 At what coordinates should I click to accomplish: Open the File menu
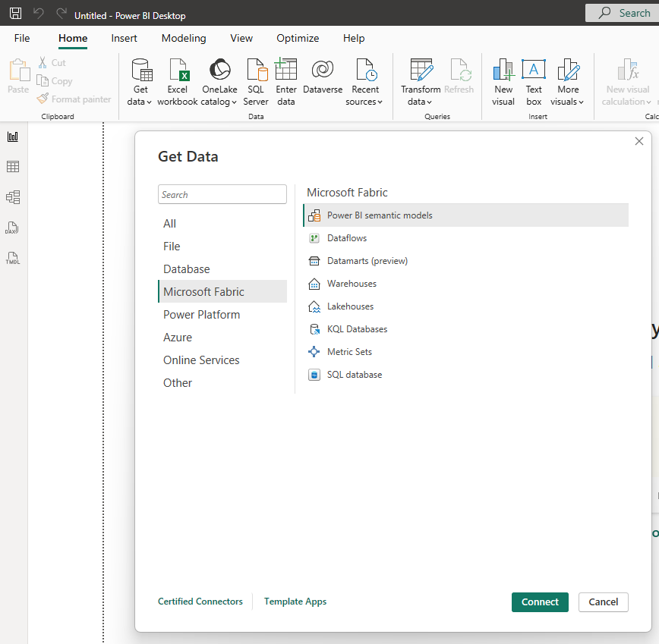point(22,38)
